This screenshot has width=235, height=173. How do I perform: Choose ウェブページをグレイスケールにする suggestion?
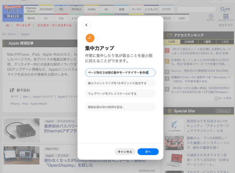pos(120,94)
